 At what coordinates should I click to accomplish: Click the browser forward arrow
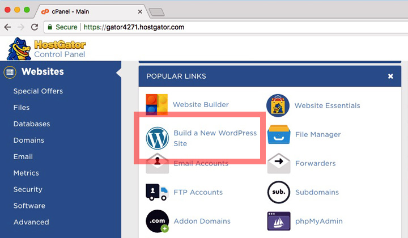pyautogui.click(x=21, y=27)
